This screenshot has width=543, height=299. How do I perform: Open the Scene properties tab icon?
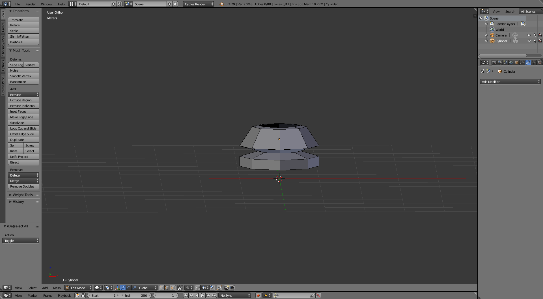tap(506, 63)
